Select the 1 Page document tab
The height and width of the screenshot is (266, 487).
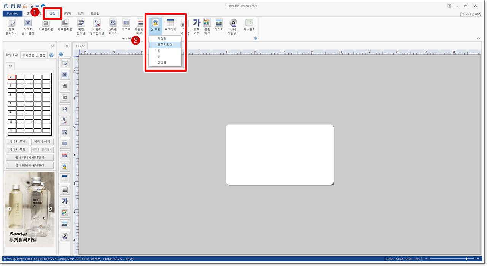[x=80, y=46]
